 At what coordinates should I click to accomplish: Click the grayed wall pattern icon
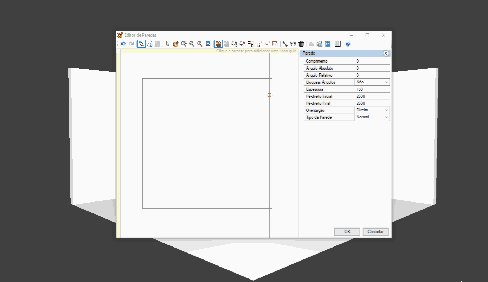coord(158,44)
